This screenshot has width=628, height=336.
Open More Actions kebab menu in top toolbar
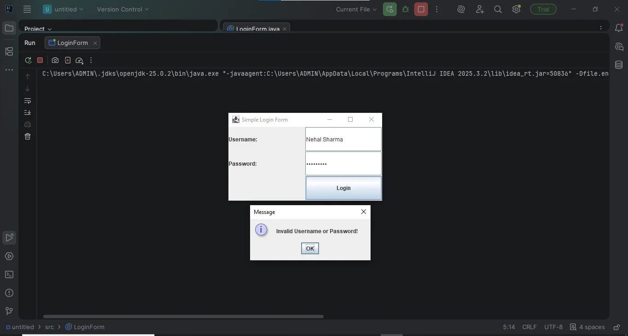[437, 9]
